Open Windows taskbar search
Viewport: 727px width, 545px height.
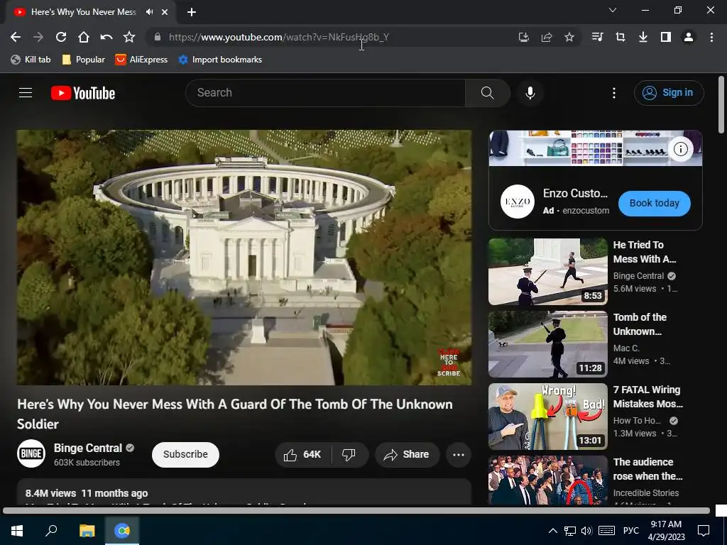pyautogui.click(x=51, y=531)
